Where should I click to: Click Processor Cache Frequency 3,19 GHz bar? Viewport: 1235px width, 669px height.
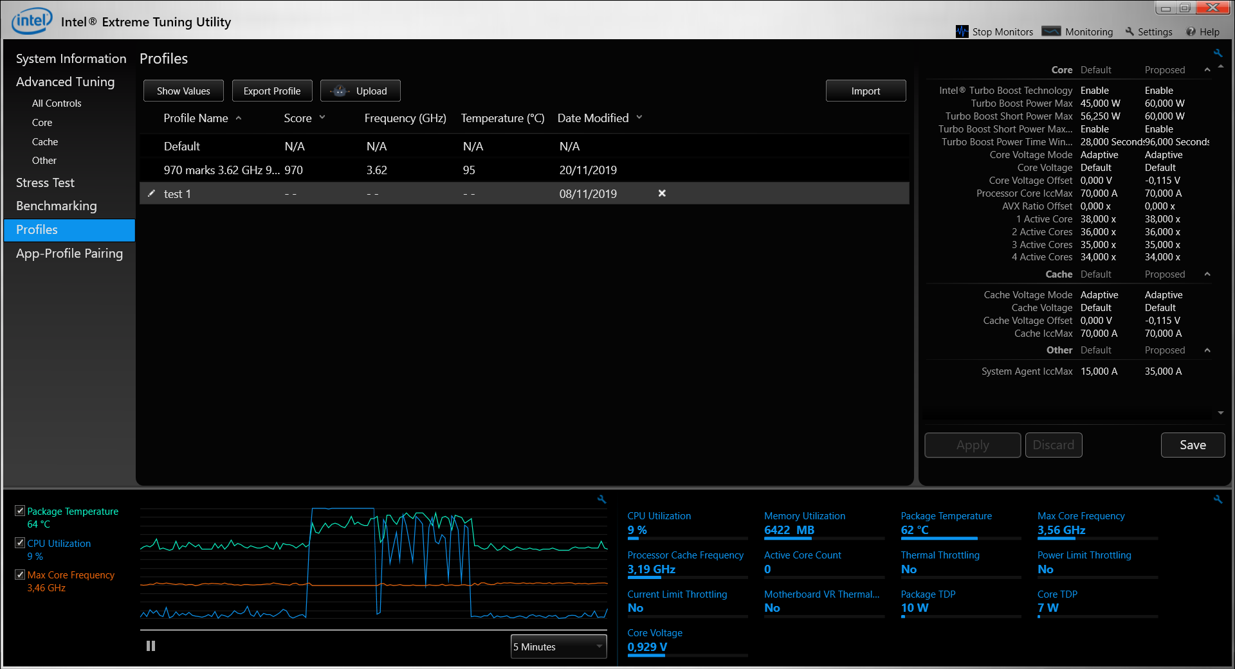[687, 577]
